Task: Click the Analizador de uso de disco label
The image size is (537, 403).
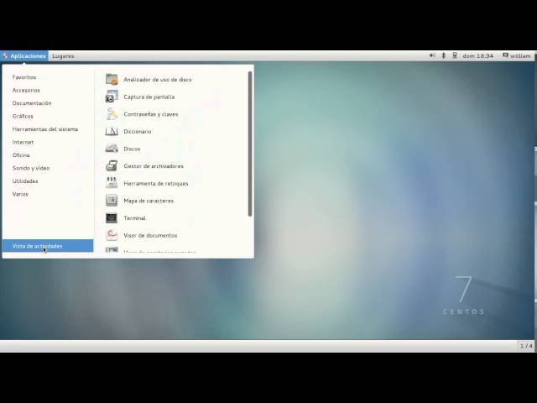Action: point(158,80)
